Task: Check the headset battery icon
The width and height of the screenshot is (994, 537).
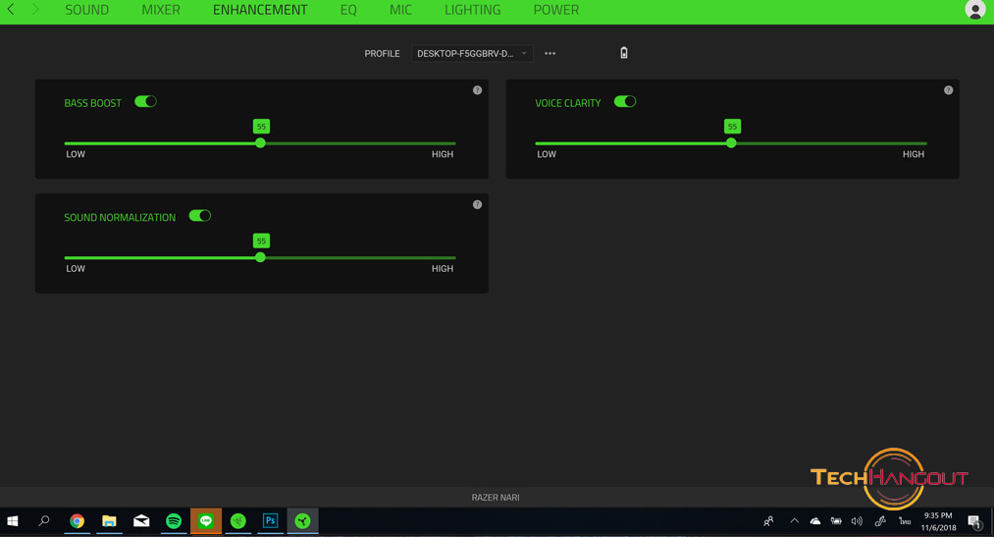Action: point(624,53)
